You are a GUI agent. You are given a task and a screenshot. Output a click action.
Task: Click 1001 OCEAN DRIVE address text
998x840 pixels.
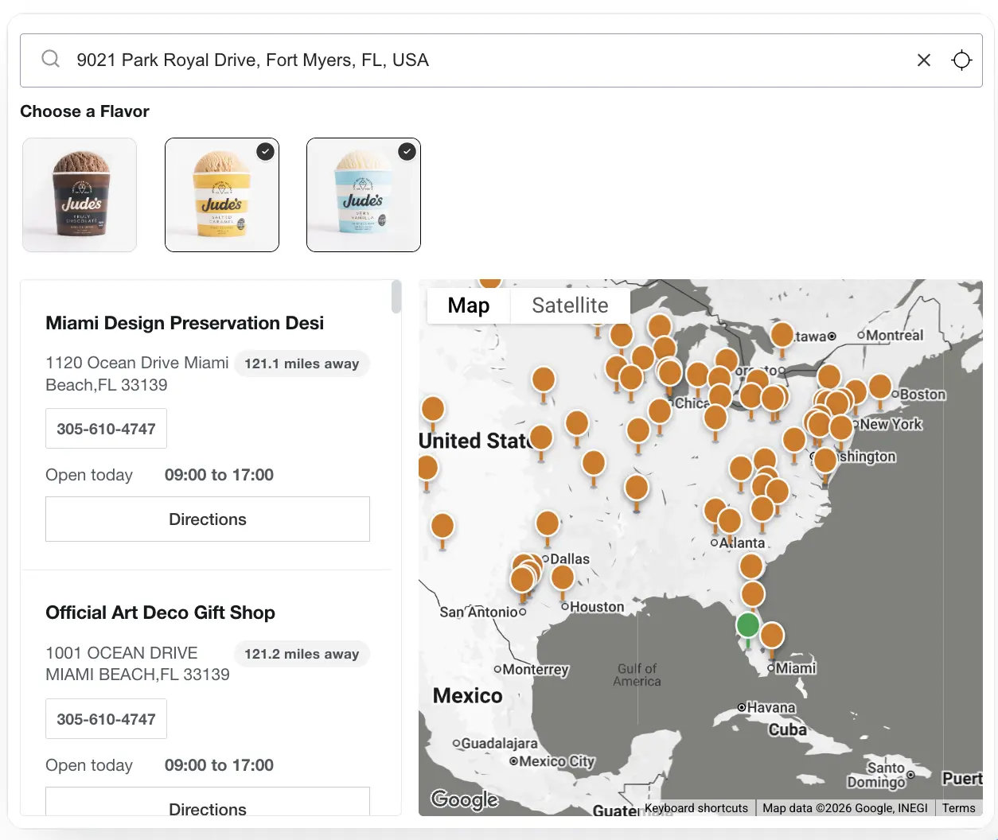click(x=138, y=663)
